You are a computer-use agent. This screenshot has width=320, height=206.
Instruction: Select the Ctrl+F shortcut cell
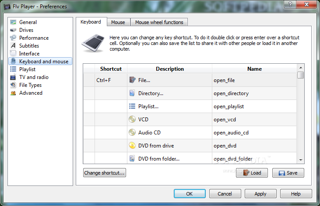[111, 80]
